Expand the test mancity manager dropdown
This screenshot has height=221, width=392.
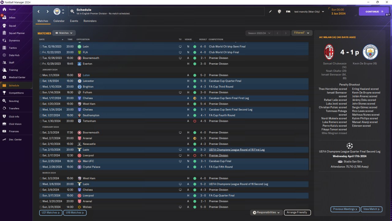pyautogui.click(x=309, y=12)
